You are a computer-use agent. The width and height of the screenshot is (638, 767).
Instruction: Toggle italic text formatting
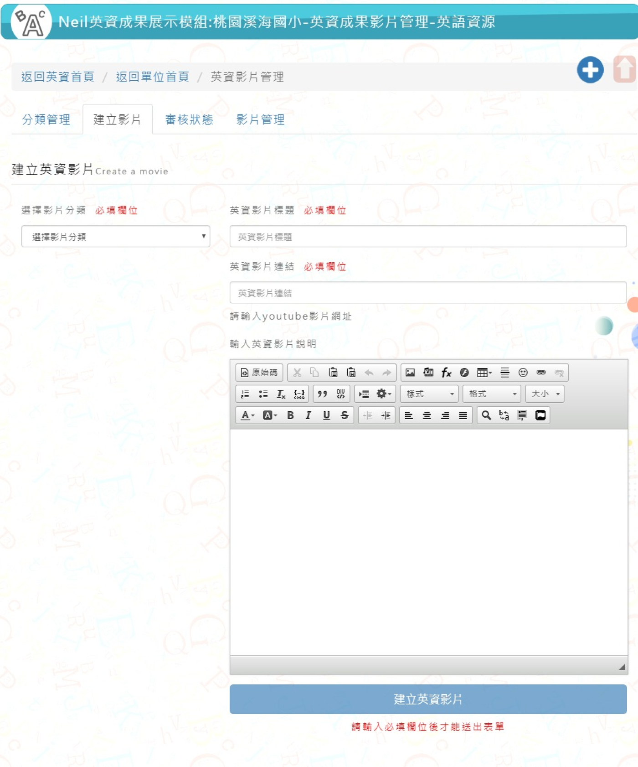309,415
